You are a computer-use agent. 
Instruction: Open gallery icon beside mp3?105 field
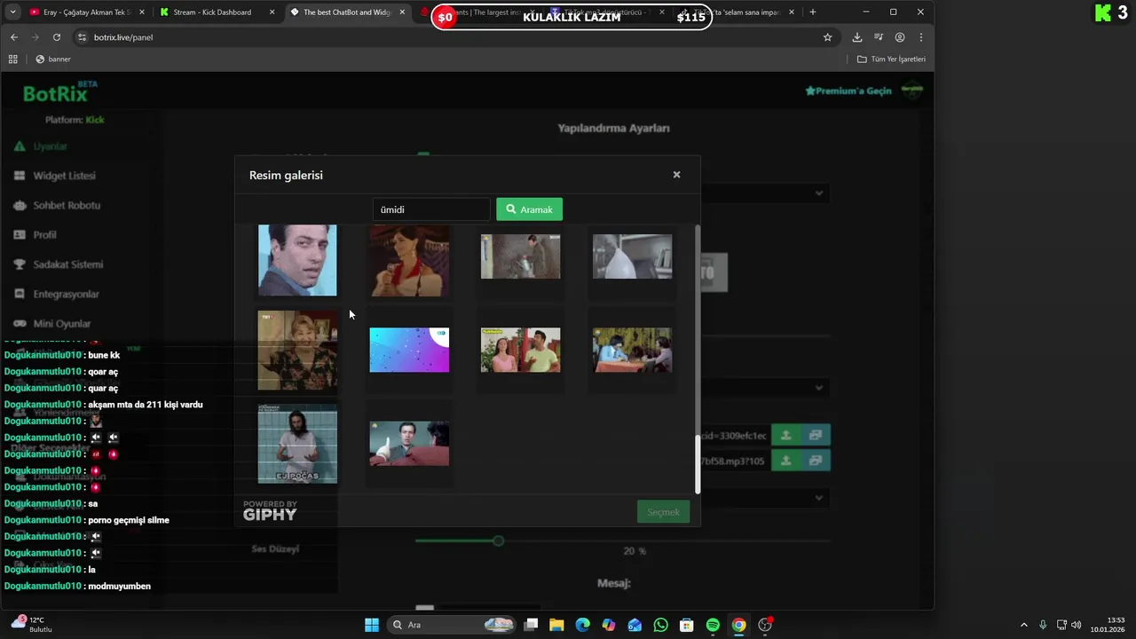[816, 461]
